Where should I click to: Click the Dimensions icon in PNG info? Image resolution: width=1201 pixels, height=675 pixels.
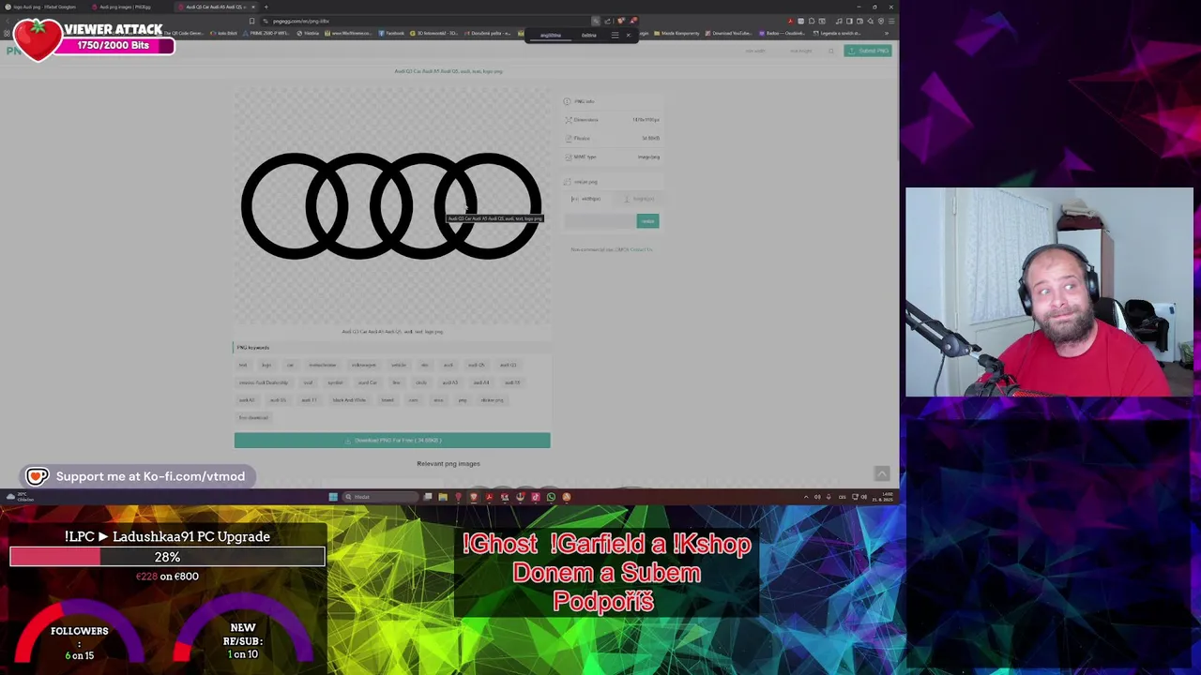click(x=569, y=120)
